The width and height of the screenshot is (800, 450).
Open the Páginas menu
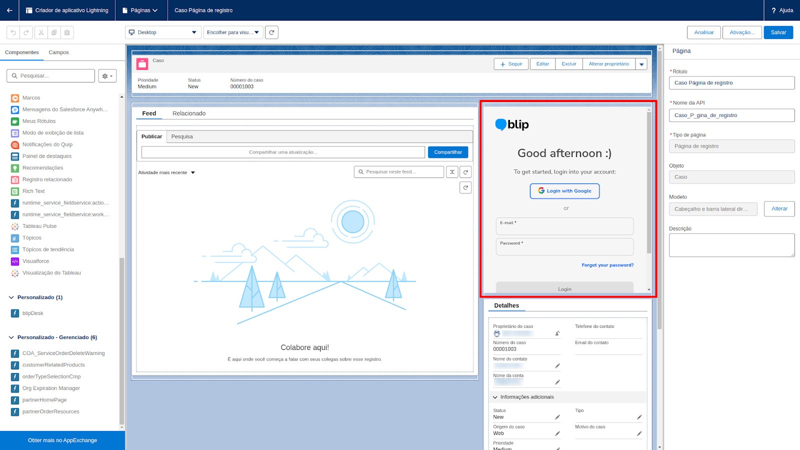tap(140, 10)
